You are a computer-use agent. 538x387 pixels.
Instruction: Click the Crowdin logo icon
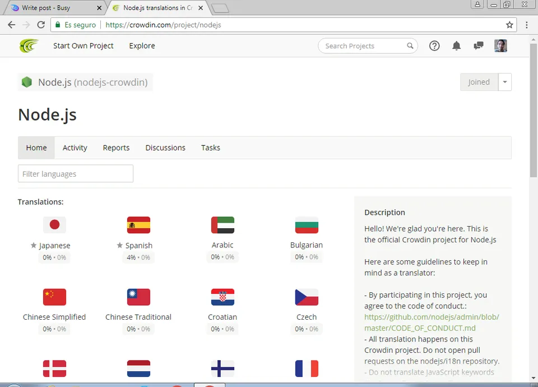(29, 45)
